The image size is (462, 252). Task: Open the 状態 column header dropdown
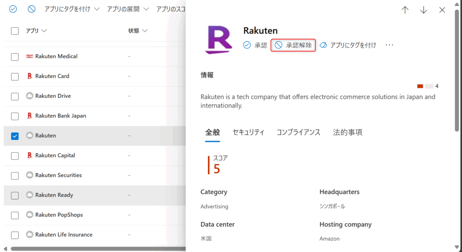point(138,31)
